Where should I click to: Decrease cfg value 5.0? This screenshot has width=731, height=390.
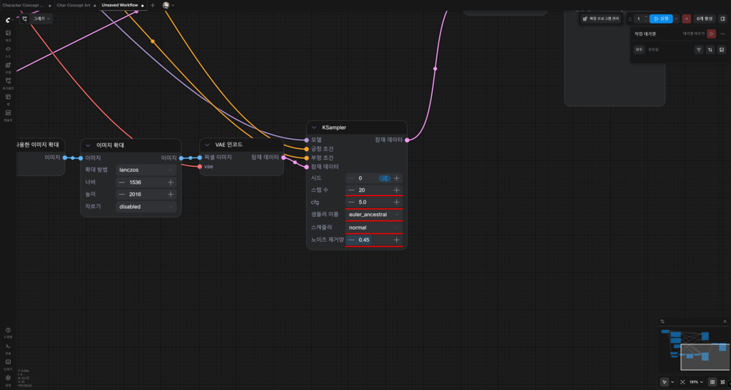(351, 202)
